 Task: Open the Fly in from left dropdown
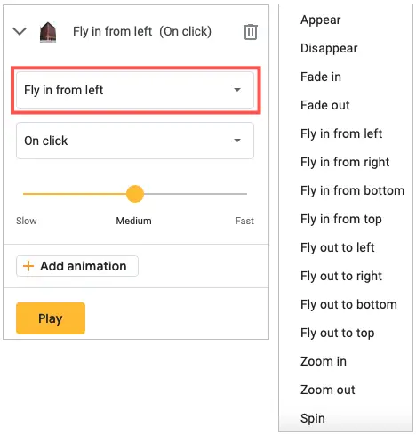(x=135, y=90)
